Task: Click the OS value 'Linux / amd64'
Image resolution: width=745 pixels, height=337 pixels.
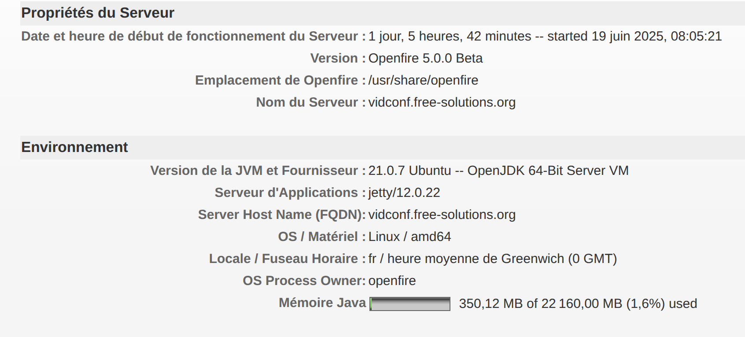Action: [x=409, y=237]
